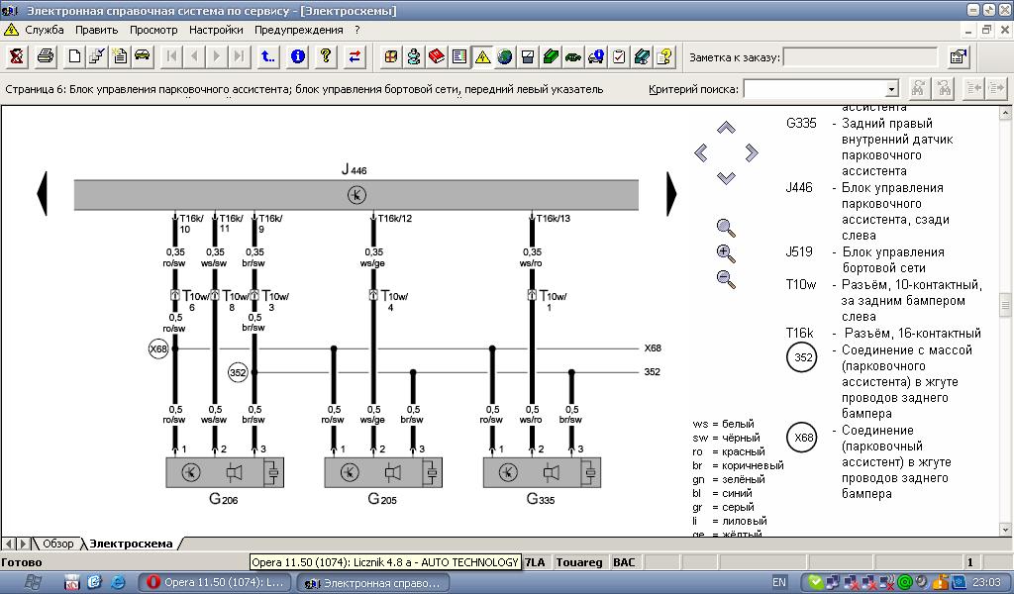Click the G206 sensor component
Viewport: 1014px width, 594px height.
point(225,472)
